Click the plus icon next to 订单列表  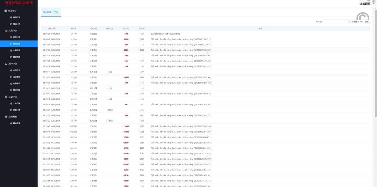[x=11, y=37]
